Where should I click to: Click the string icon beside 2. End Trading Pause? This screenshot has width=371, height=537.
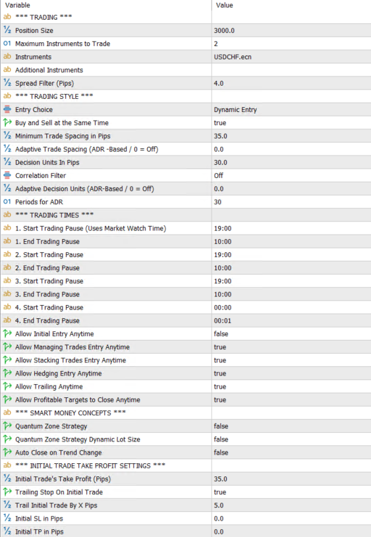[7, 268]
